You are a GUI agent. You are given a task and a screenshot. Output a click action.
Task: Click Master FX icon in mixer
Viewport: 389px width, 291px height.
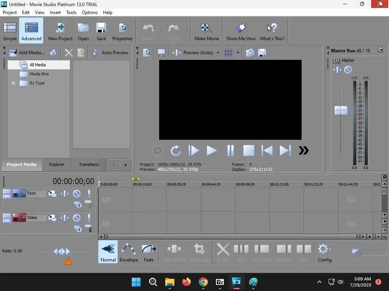[337, 70]
